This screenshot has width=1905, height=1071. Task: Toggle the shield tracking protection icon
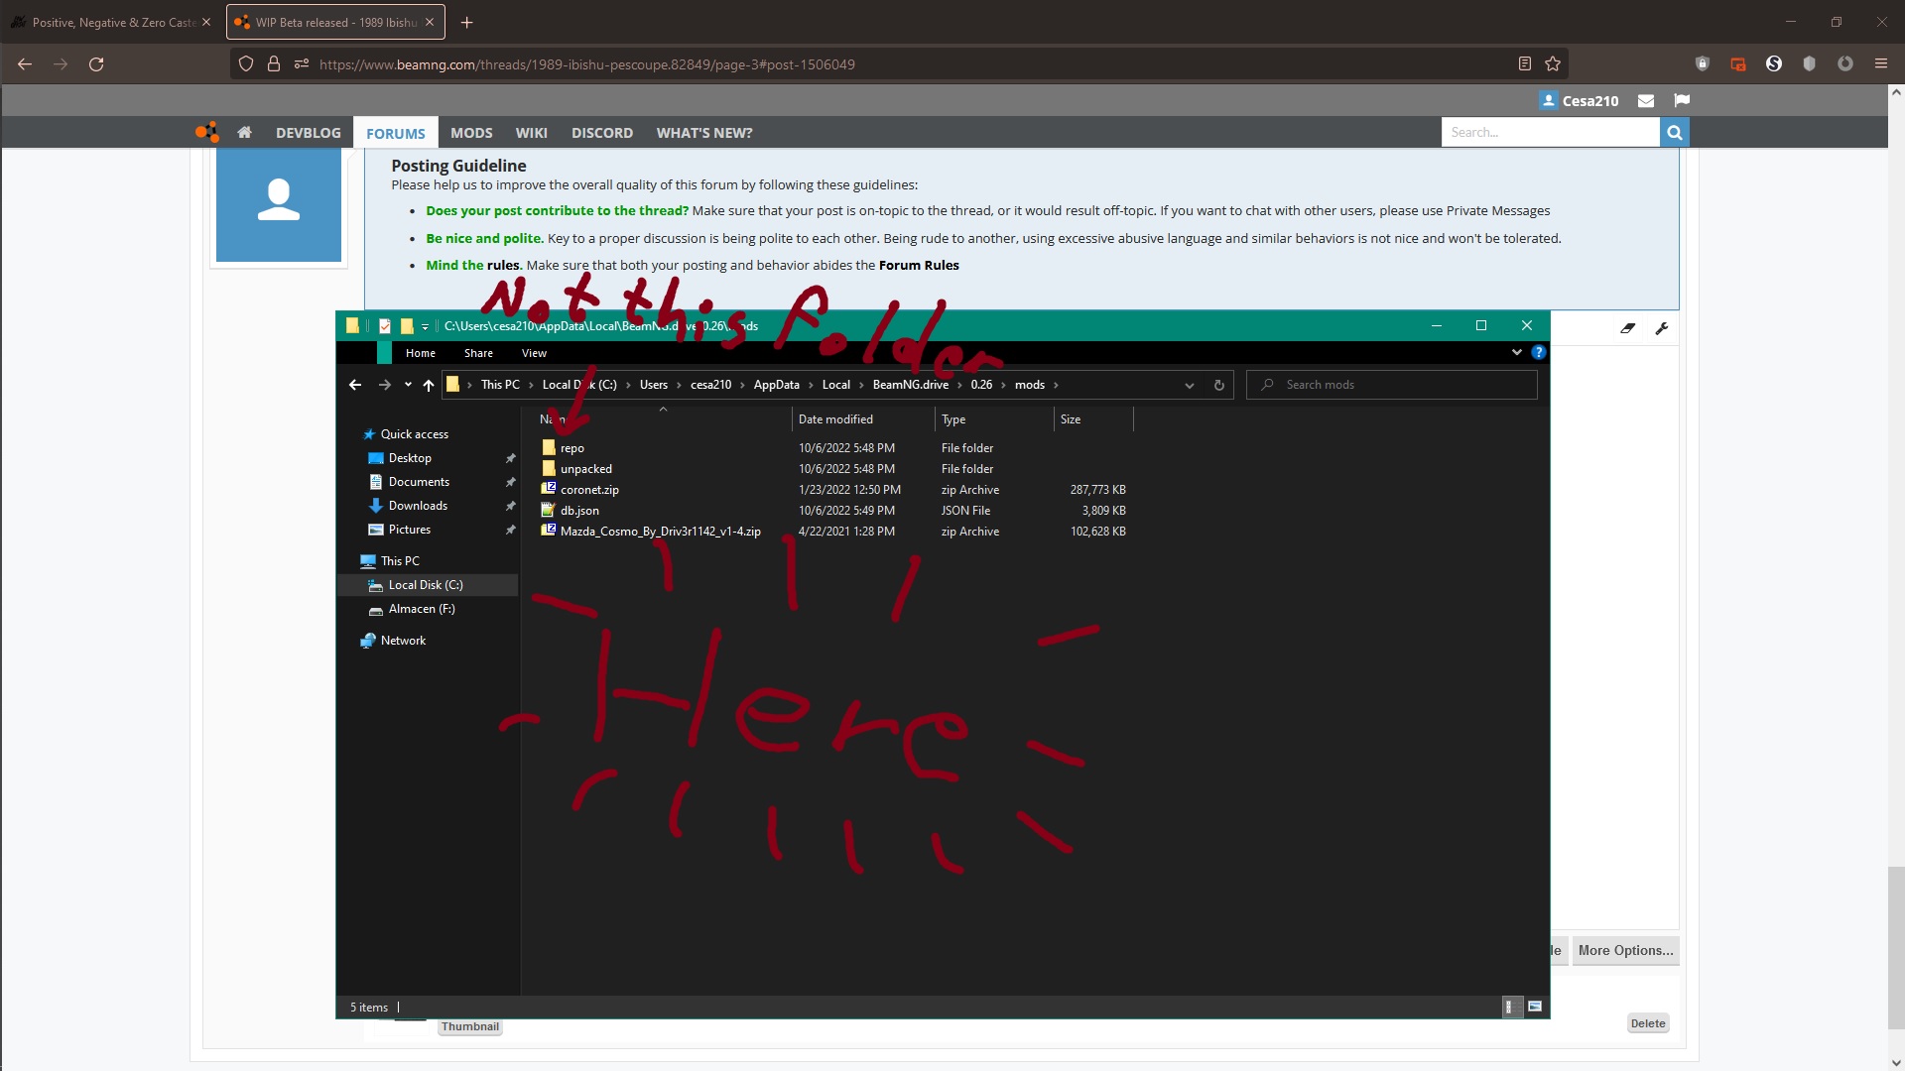coord(246,64)
